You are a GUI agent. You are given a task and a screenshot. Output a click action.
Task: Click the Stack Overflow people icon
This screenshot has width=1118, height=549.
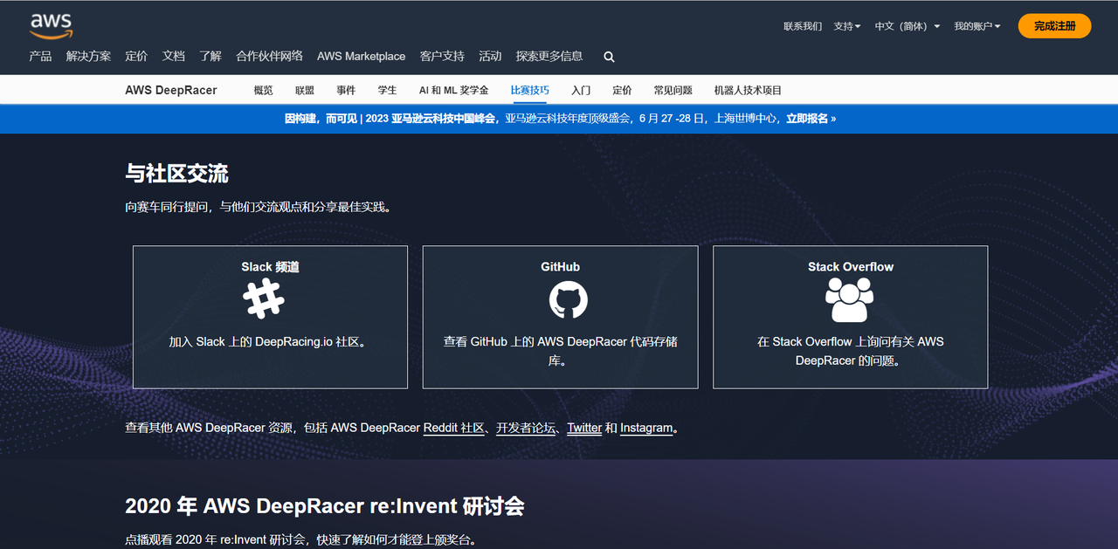(849, 299)
